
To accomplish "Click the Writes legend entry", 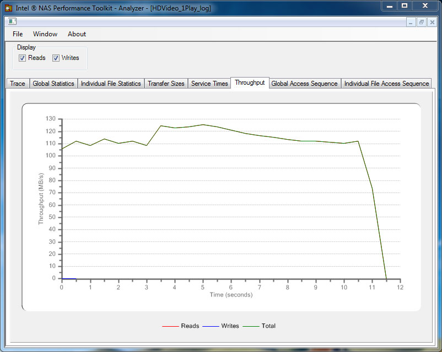I will [220, 326].
